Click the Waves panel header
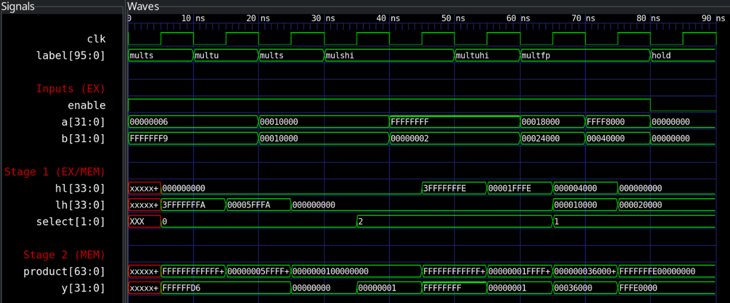The height and width of the screenshot is (303, 730). pos(143,7)
